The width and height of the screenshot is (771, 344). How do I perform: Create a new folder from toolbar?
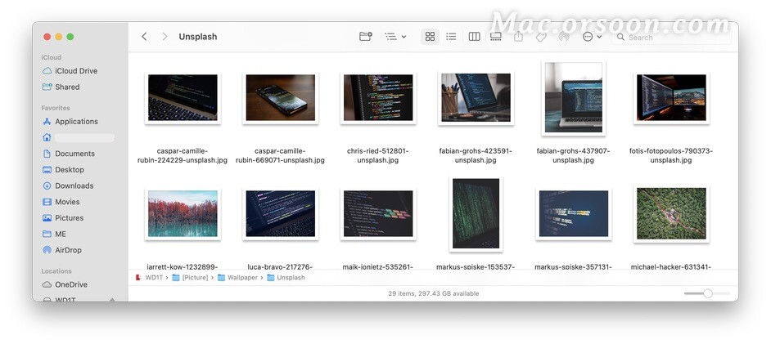pos(365,36)
